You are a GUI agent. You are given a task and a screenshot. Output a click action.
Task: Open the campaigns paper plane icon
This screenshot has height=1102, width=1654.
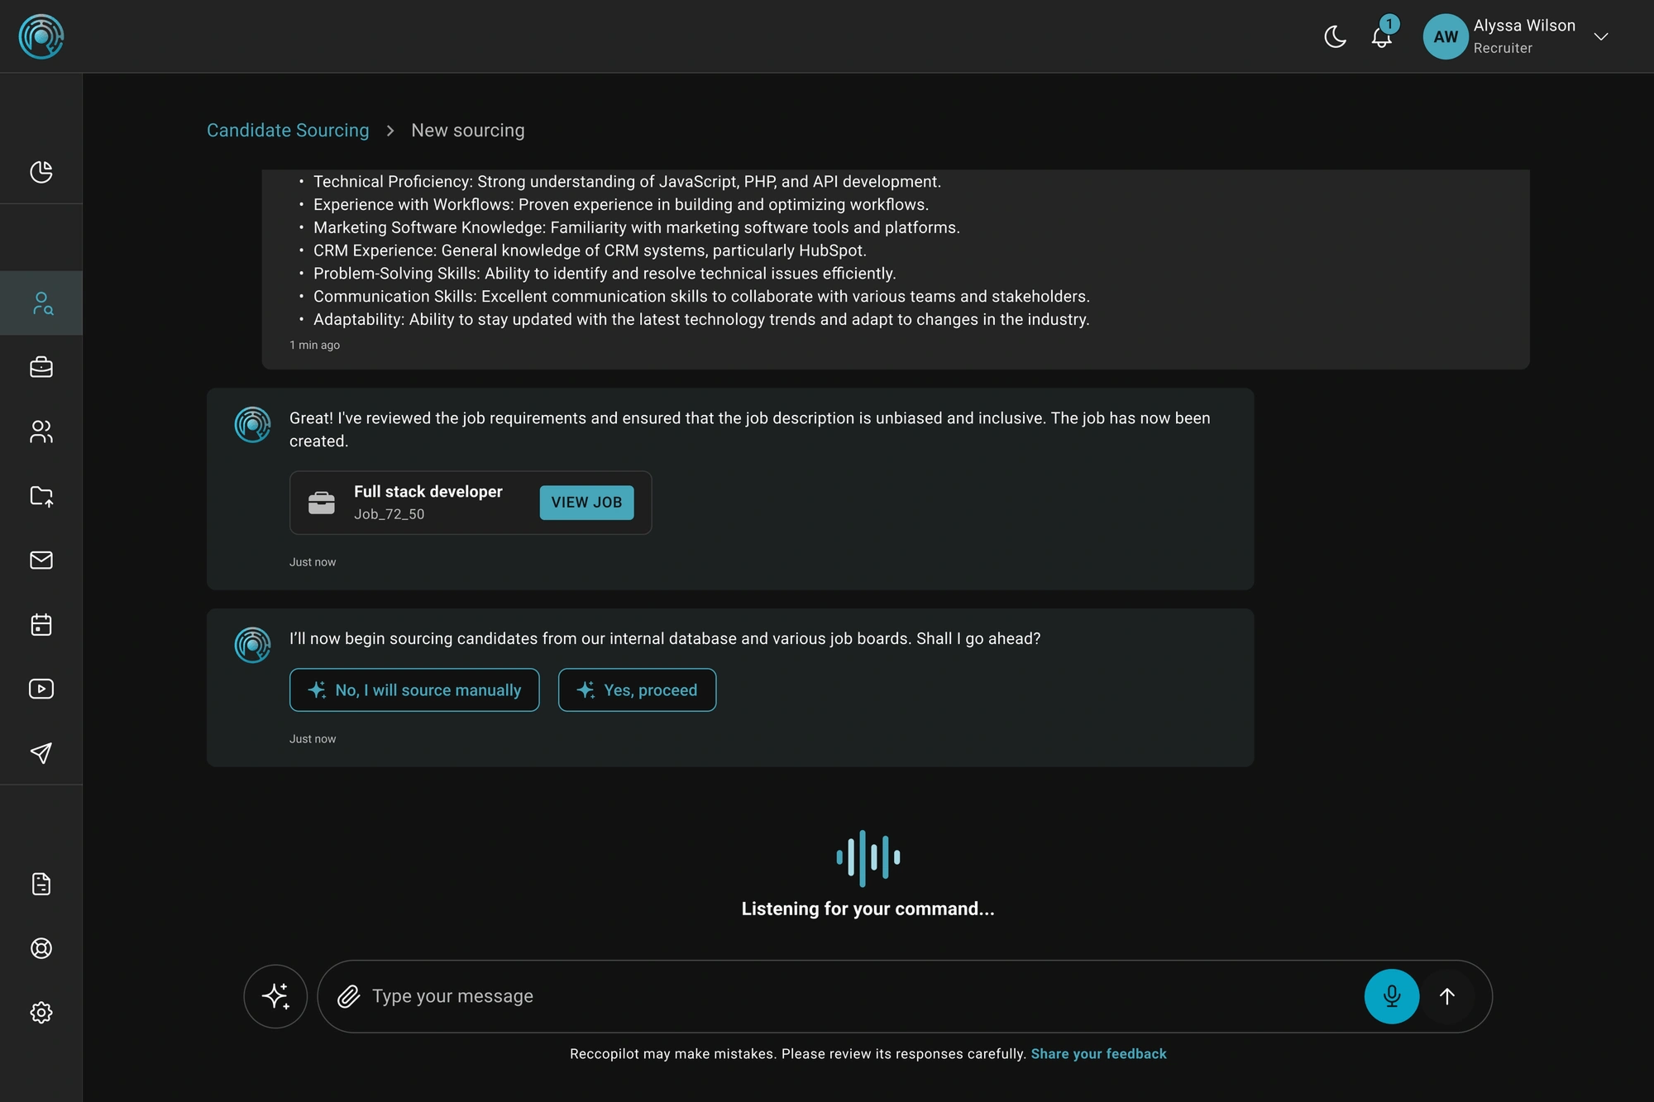pyautogui.click(x=41, y=753)
